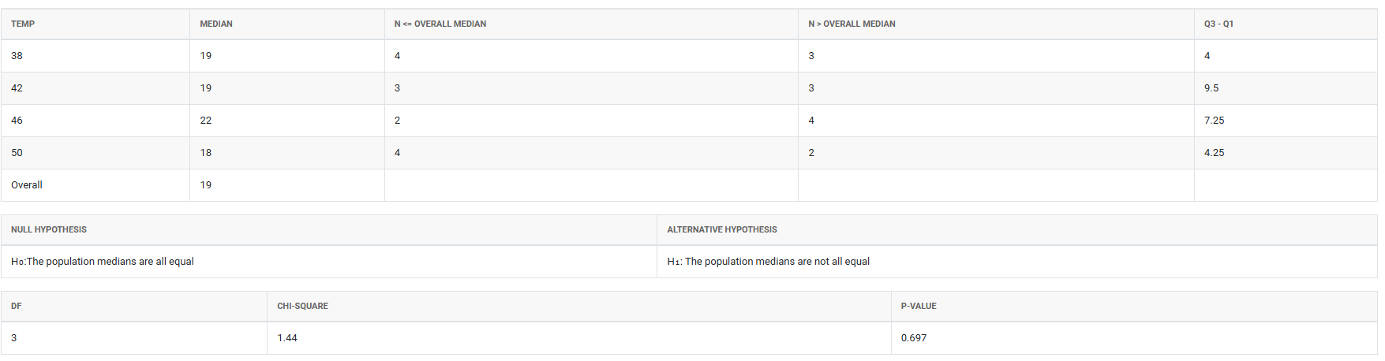The width and height of the screenshot is (1385, 361).
Task: Select the N > OVERALL MEDIAN header
Action: tap(852, 24)
